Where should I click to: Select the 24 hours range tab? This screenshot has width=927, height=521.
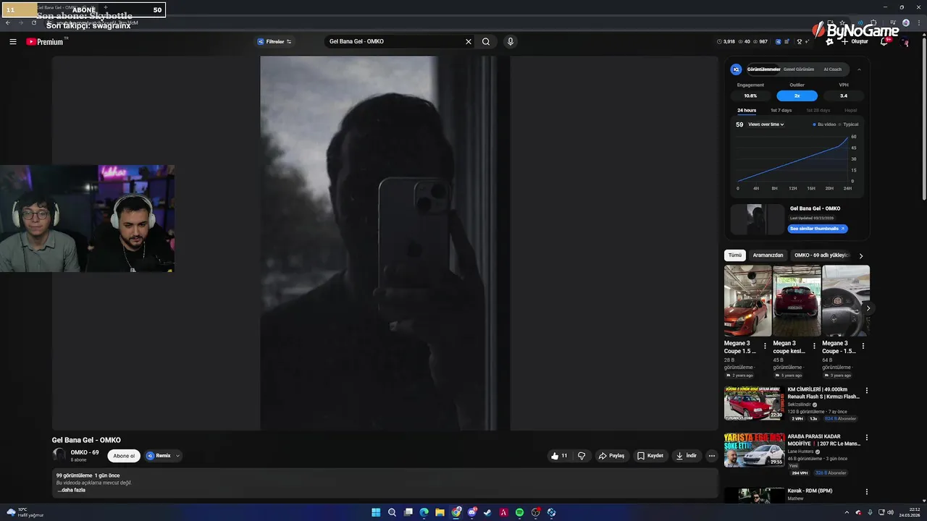(747, 110)
